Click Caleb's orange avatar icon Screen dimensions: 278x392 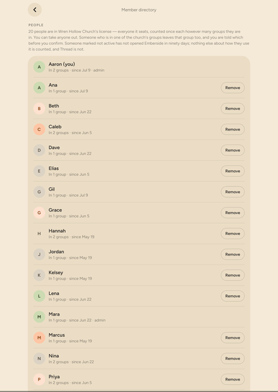coord(39,129)
